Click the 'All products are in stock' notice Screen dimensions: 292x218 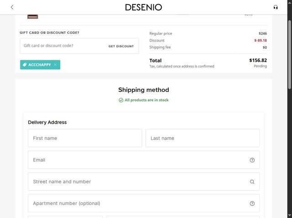pyautogui.click(x=146, y=100)
